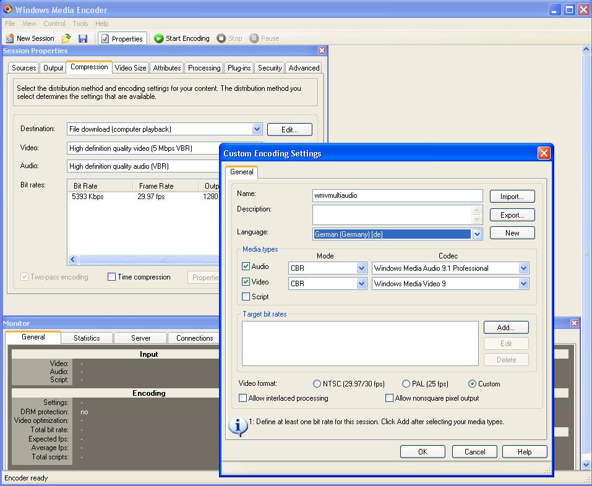Close the Custom Encoding Settings dialog

coord(544,153)
